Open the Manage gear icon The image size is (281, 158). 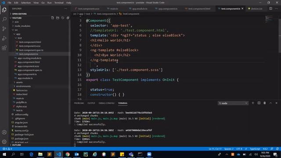[x=4, y=142]
